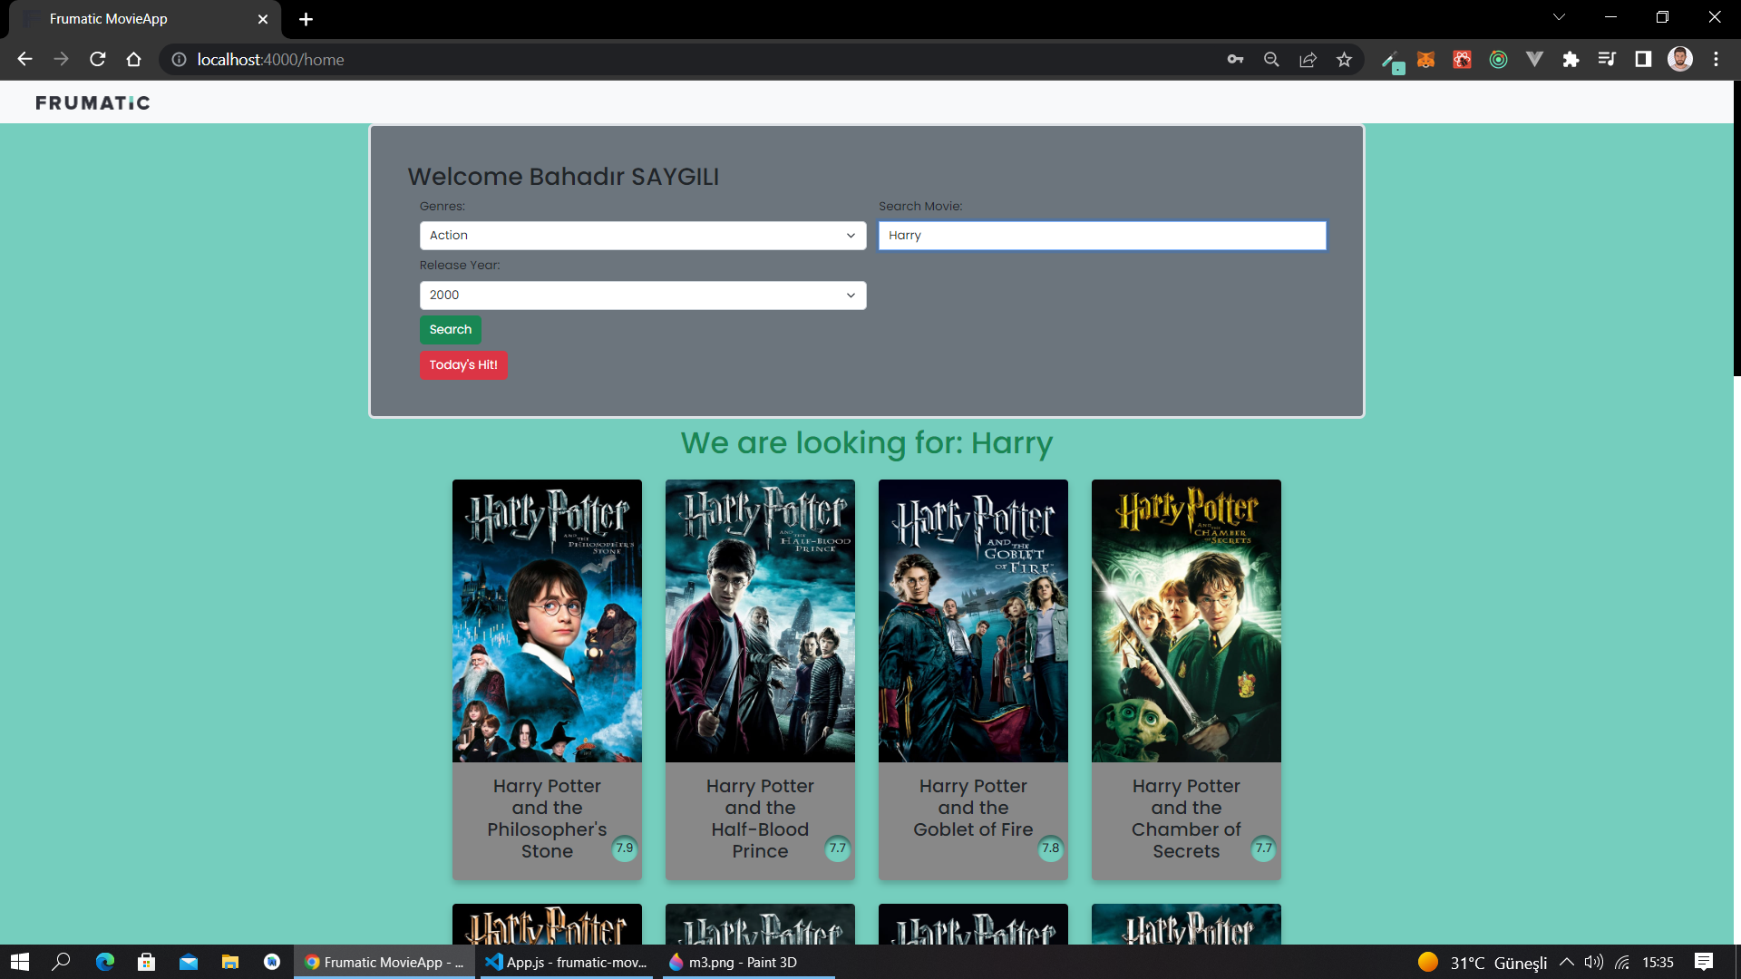Click the key-shaped password manager icon
Screen dimensions: 1741x979
1235,59
